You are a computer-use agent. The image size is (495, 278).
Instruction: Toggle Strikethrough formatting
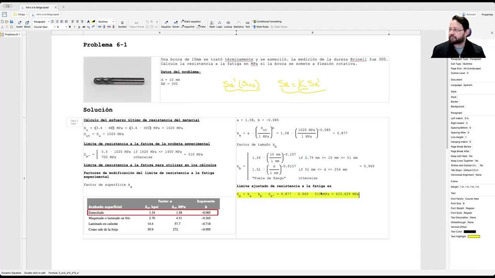click(84, 27)
